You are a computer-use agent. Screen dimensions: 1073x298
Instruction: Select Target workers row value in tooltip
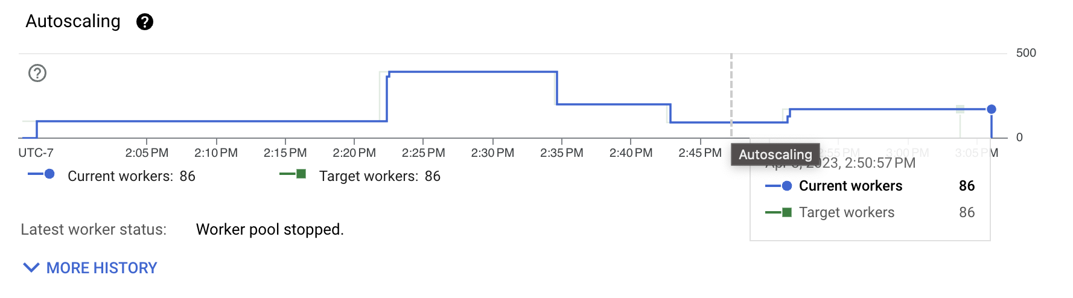(x=966, y=212)
